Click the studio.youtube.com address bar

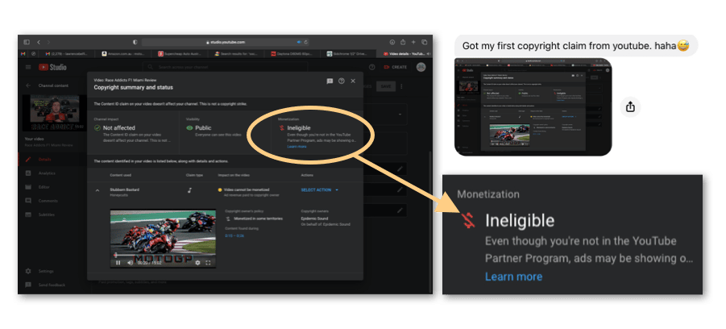(226, 42)
